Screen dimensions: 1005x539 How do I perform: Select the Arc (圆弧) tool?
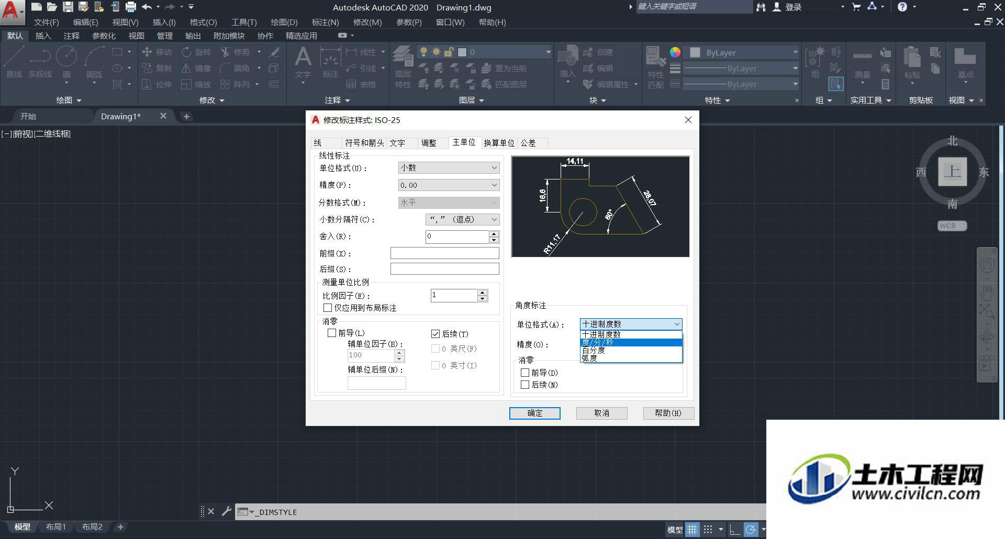point(94,61)
